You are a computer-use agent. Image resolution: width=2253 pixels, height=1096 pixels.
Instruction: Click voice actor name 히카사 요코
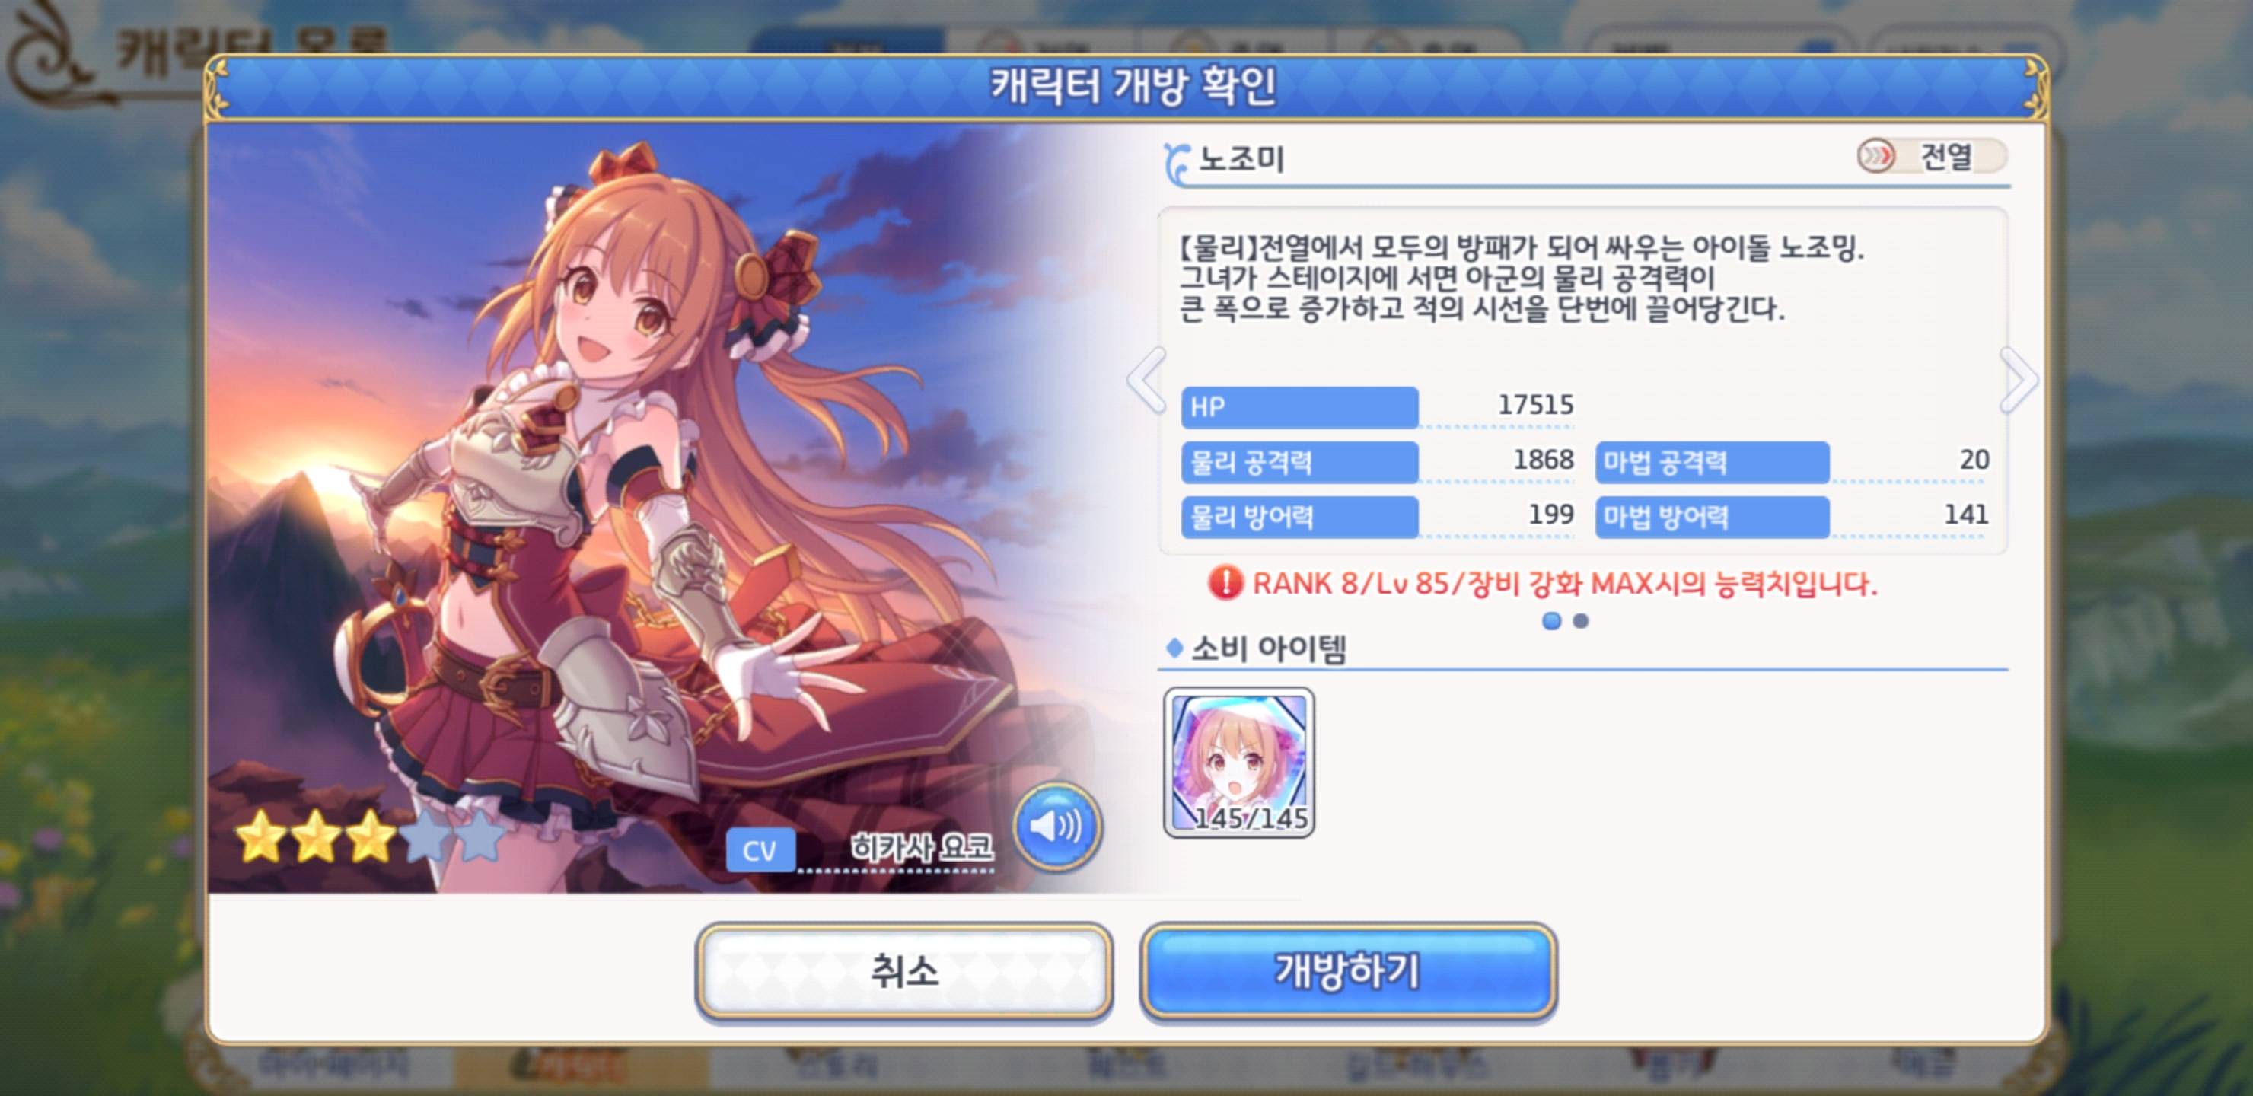point(922,846)
